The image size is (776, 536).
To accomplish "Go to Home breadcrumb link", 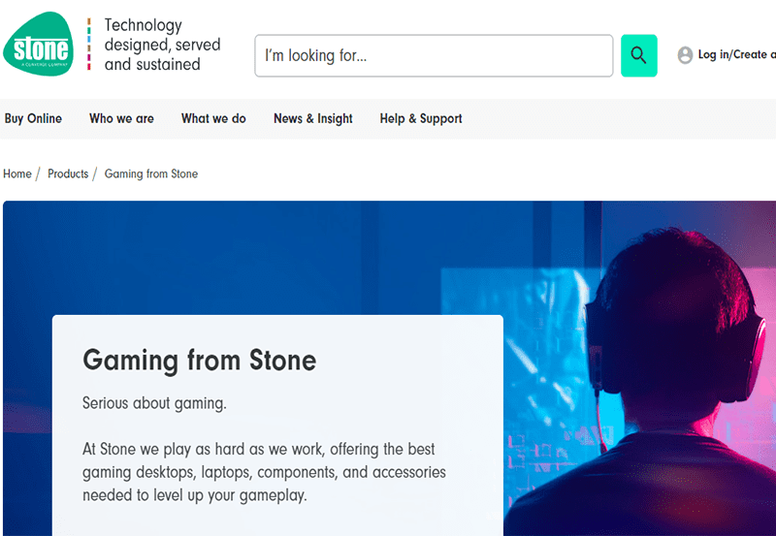I will (17, 174).
